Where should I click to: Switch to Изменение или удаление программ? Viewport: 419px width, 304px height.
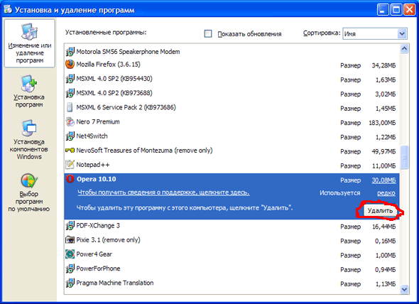point(30,43)
